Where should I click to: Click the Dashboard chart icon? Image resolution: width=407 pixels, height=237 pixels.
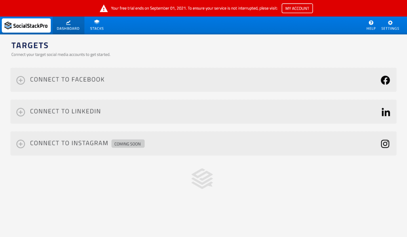(x=68, y=22)
